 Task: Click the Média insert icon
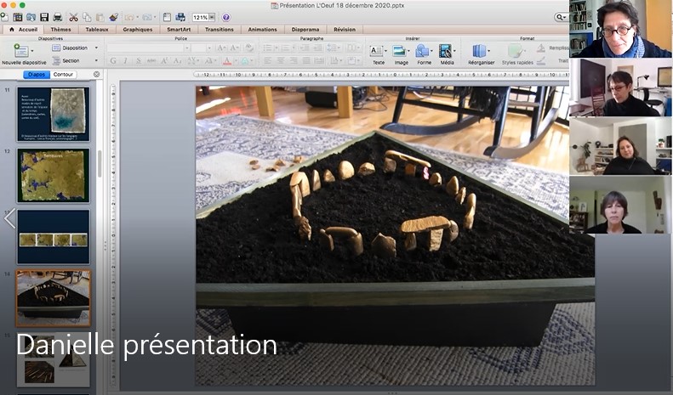(446, 52)
